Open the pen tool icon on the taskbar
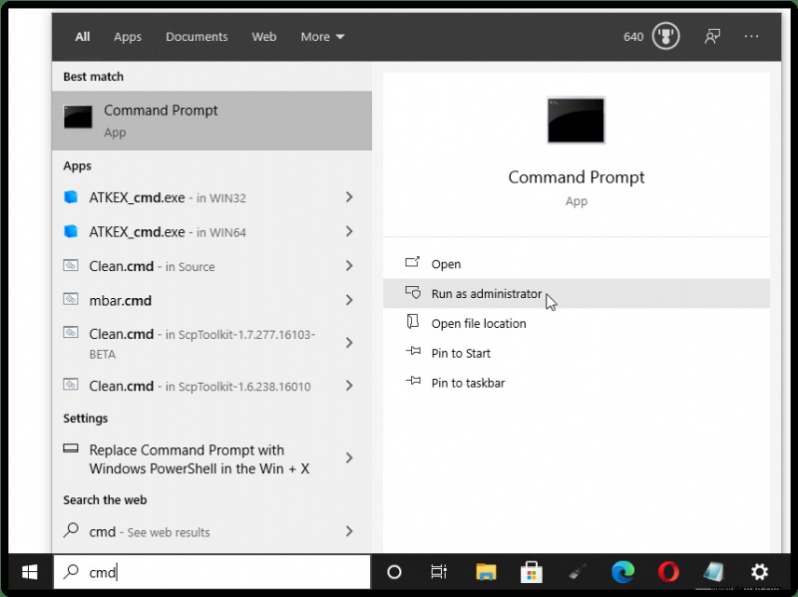This screenshot has height=597, width=798. coord(578,572)
